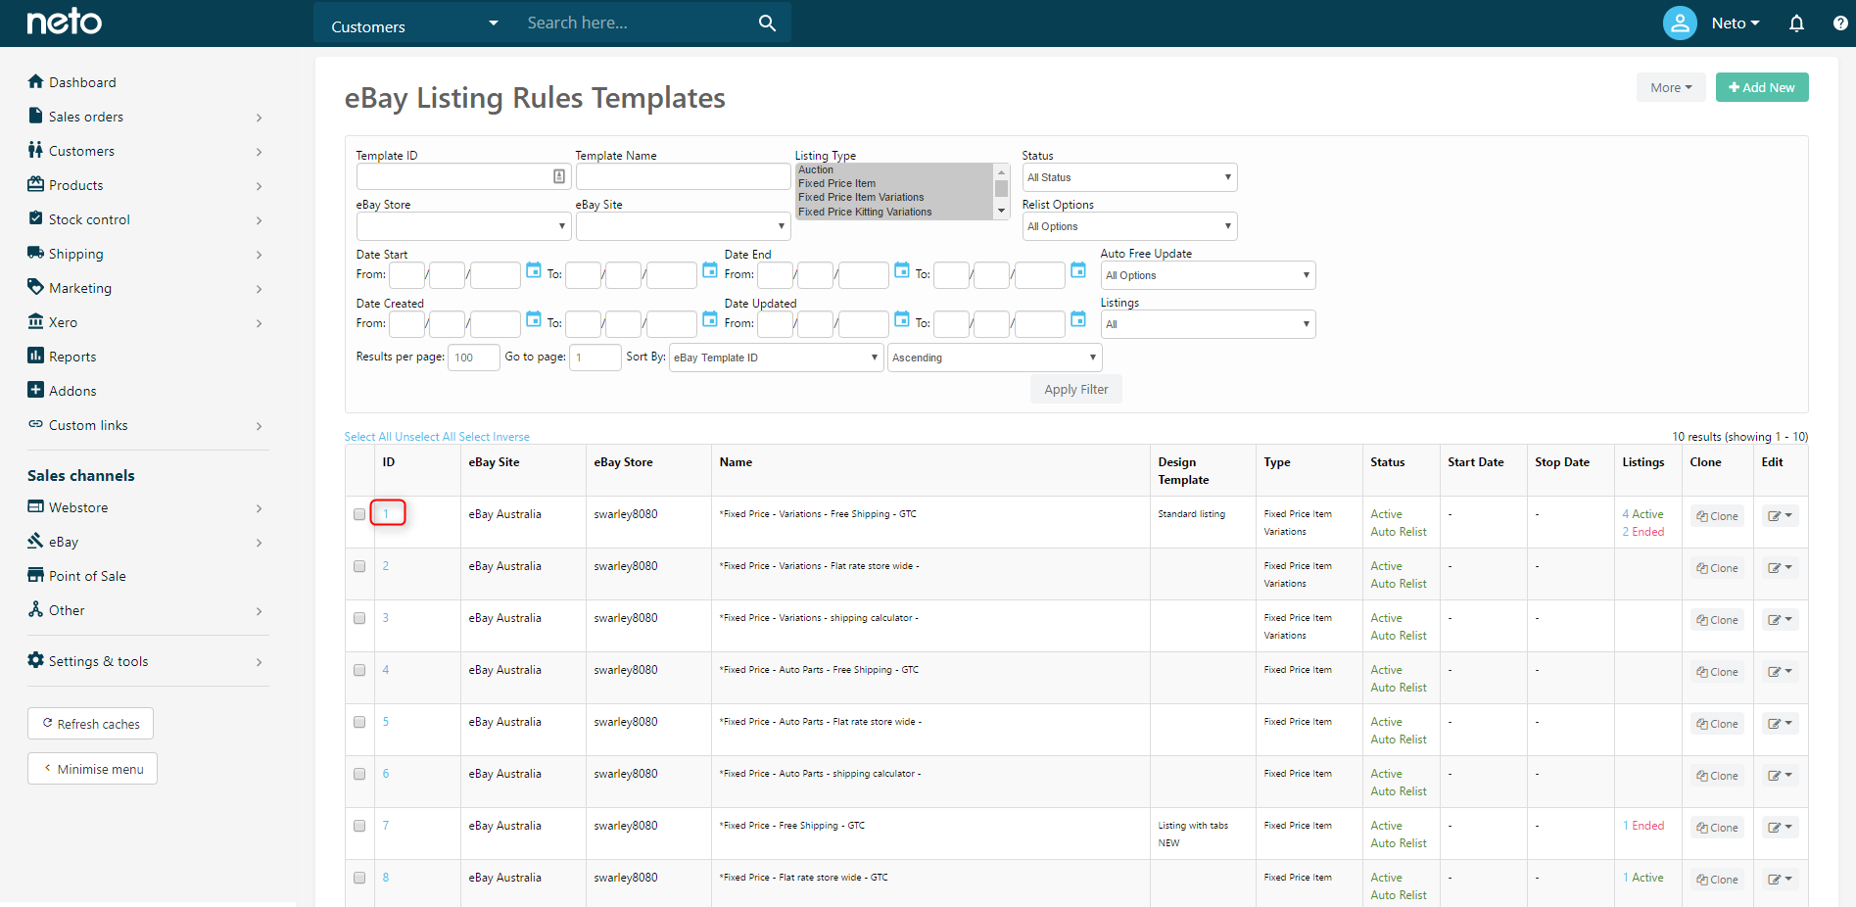This screenshot has height=907, width=1856.
Task: Click the Webstore browser icon
Action: 36,506
